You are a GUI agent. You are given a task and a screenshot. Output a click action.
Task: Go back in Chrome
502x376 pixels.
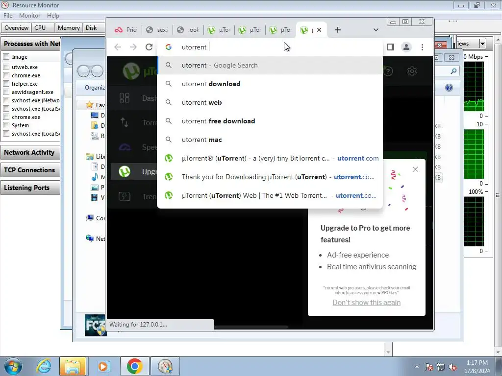(x=118, y=47)
